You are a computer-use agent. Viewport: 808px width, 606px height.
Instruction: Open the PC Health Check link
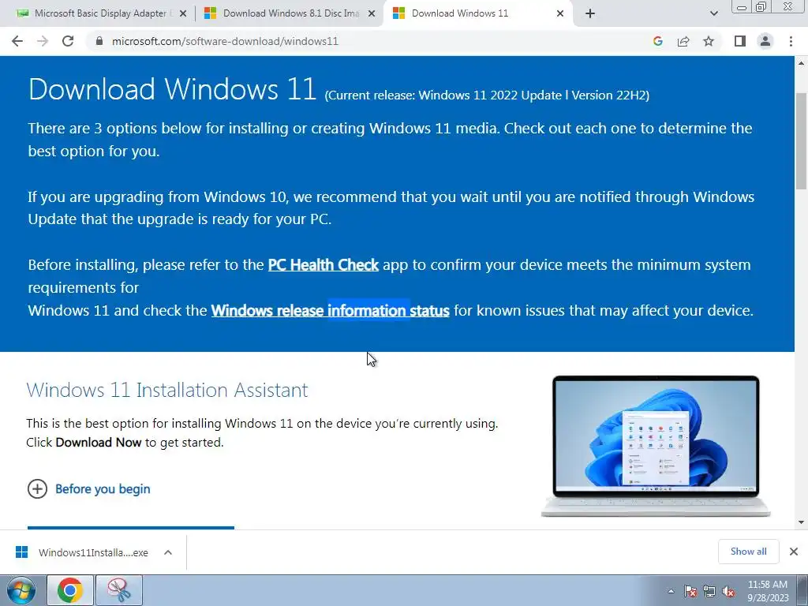pos(323,265)
